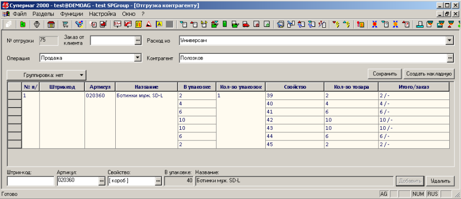Click the Свойство cell with value 39

295,96
